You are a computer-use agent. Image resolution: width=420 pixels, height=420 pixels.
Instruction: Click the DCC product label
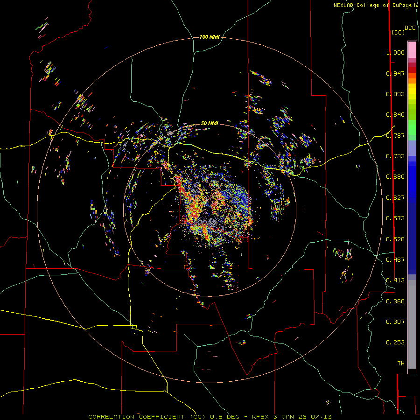tap(410, 28)
